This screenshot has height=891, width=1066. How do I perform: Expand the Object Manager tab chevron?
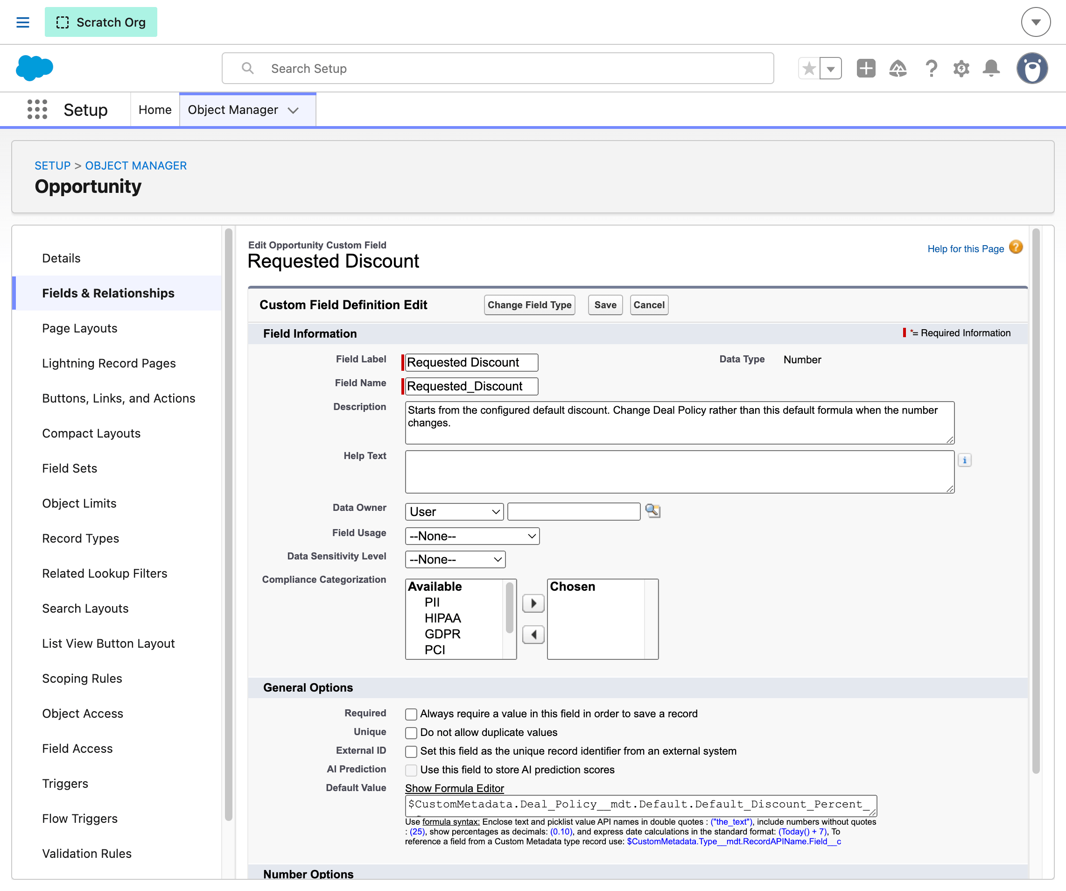[x=293, y=110]
